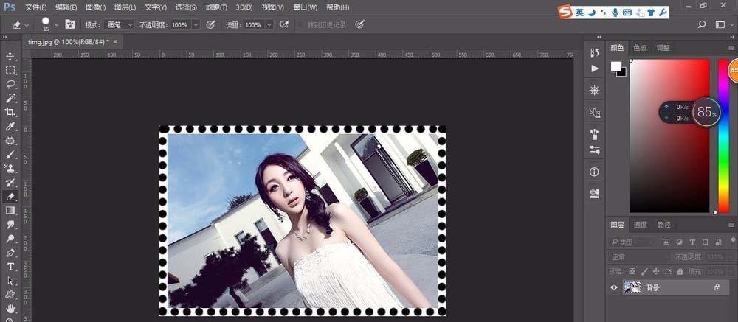Open the 滤镜(T) menu
Image resolution: width=738 pixels, height=322 pixels.
pyautogui.click(x=216, y=7)
